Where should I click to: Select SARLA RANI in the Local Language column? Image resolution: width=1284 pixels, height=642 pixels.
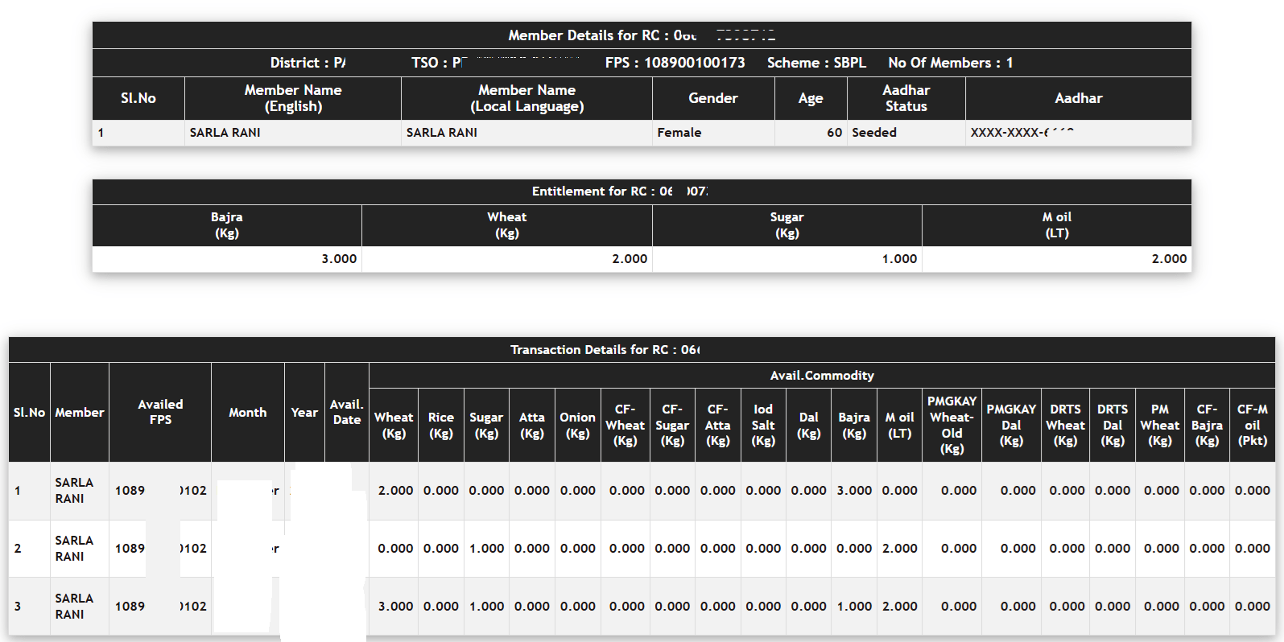click(x=442, y=133)
